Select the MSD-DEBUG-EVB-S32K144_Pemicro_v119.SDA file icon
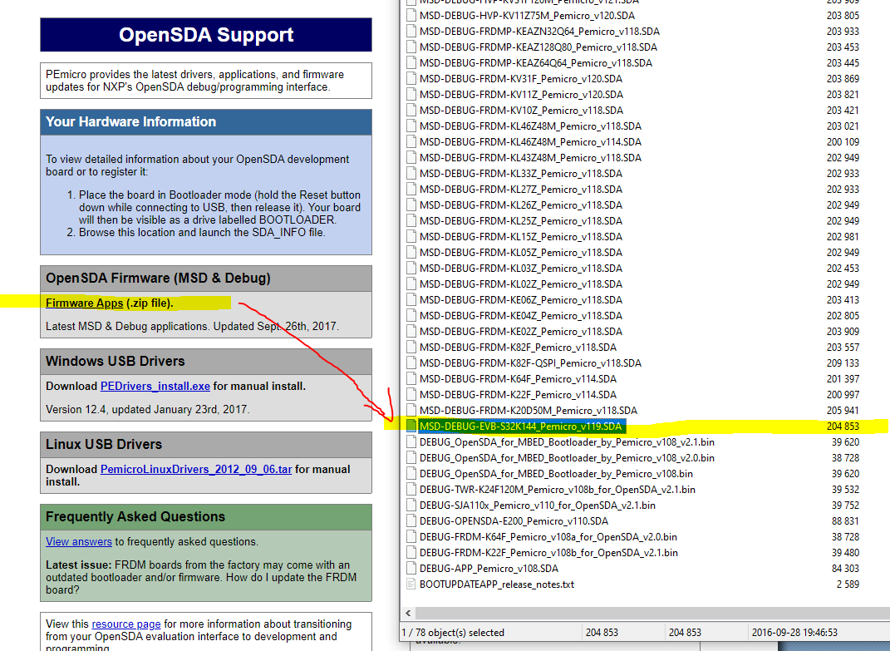This screenshot has height=651, width=890. tap(411, 426)
